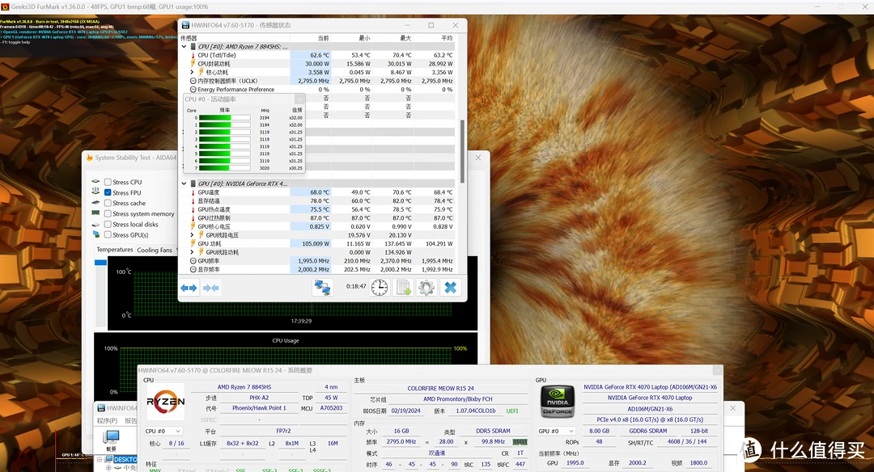874x472 pixels.
Task: Click the log-to-file document icon in HWiNFO
Action: (403, 287)
